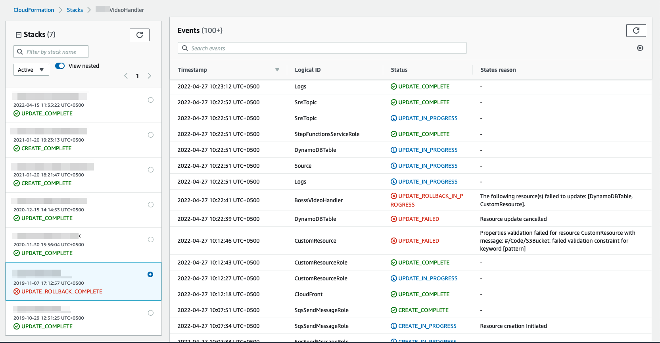Click the info icon for Source UPDATE_IN_PROGRESS
660x343 pixels.
point(394,166)
